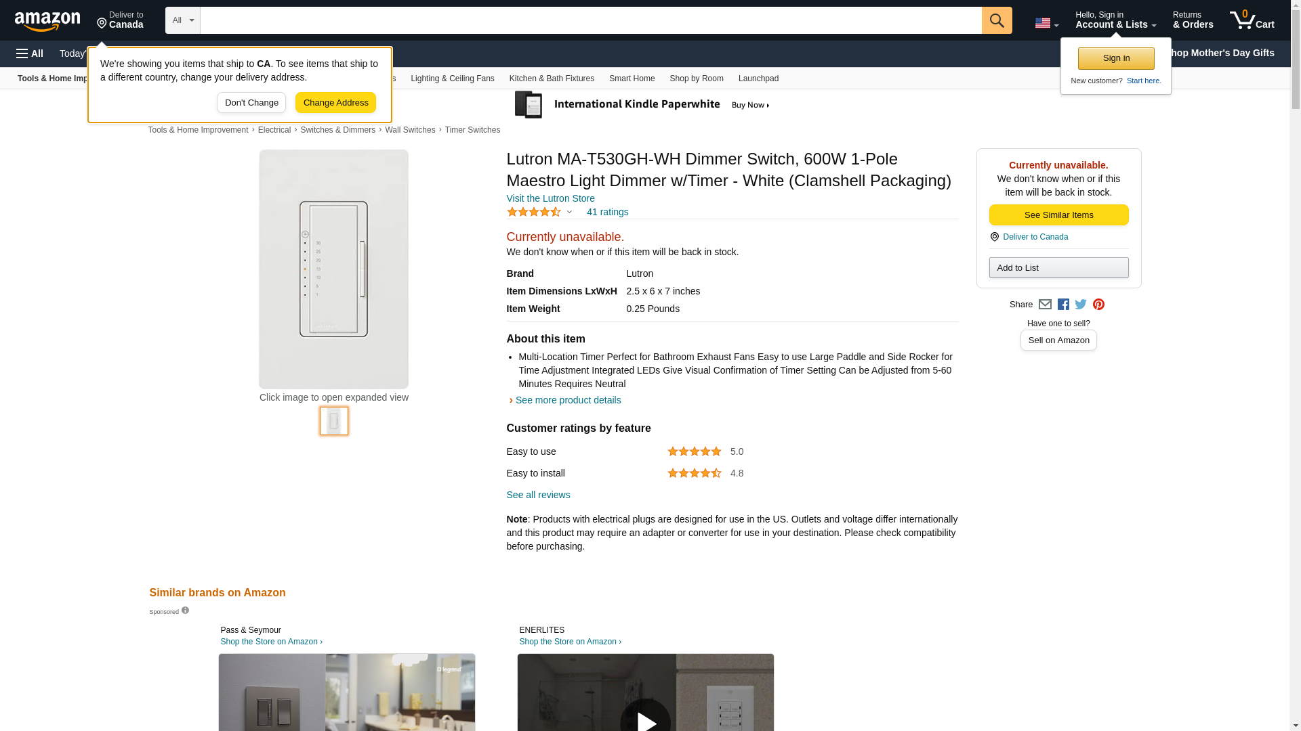The width and height of the screenshot is (1301, 731).
Task: Open the search category All dropdown
Action: point(182,20)
